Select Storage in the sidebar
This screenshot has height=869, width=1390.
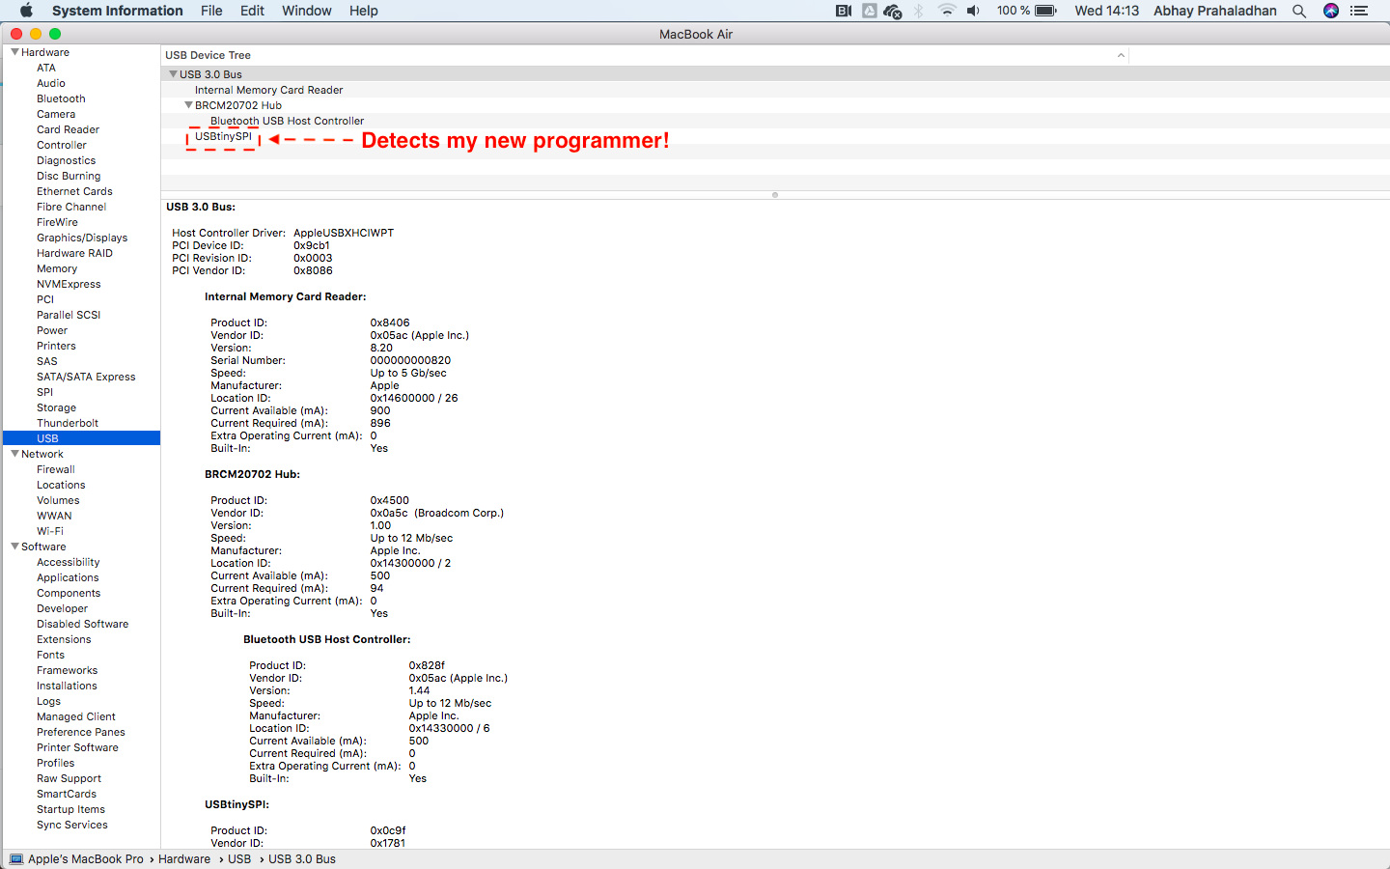pyautogui.click(x=56, y=407)
